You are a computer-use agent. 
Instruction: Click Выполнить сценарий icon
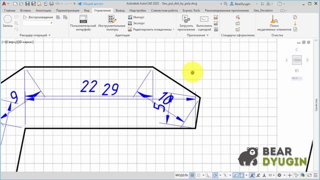click(204, 23)
